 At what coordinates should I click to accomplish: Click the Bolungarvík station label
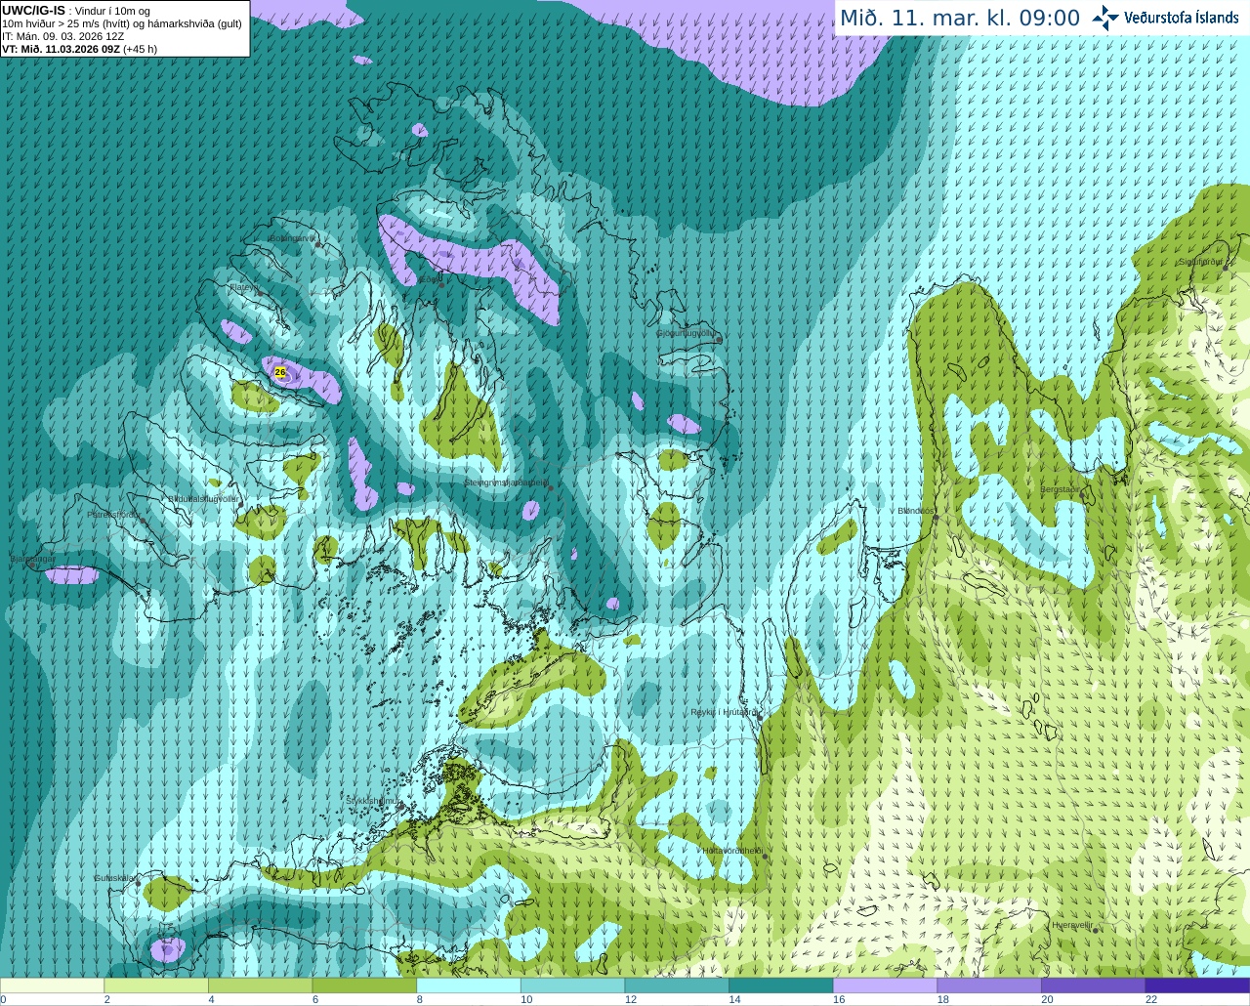tap(291, 238)
